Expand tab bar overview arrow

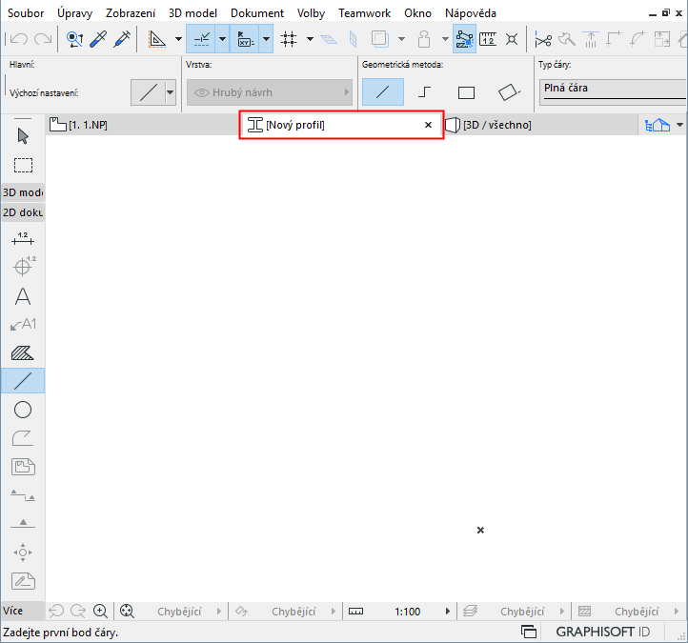[x=679, y=125]
